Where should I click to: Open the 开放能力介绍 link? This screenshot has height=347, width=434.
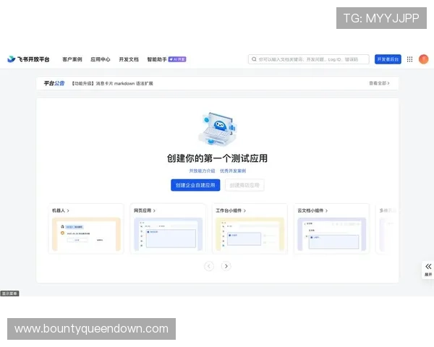(x=202, y=171)
